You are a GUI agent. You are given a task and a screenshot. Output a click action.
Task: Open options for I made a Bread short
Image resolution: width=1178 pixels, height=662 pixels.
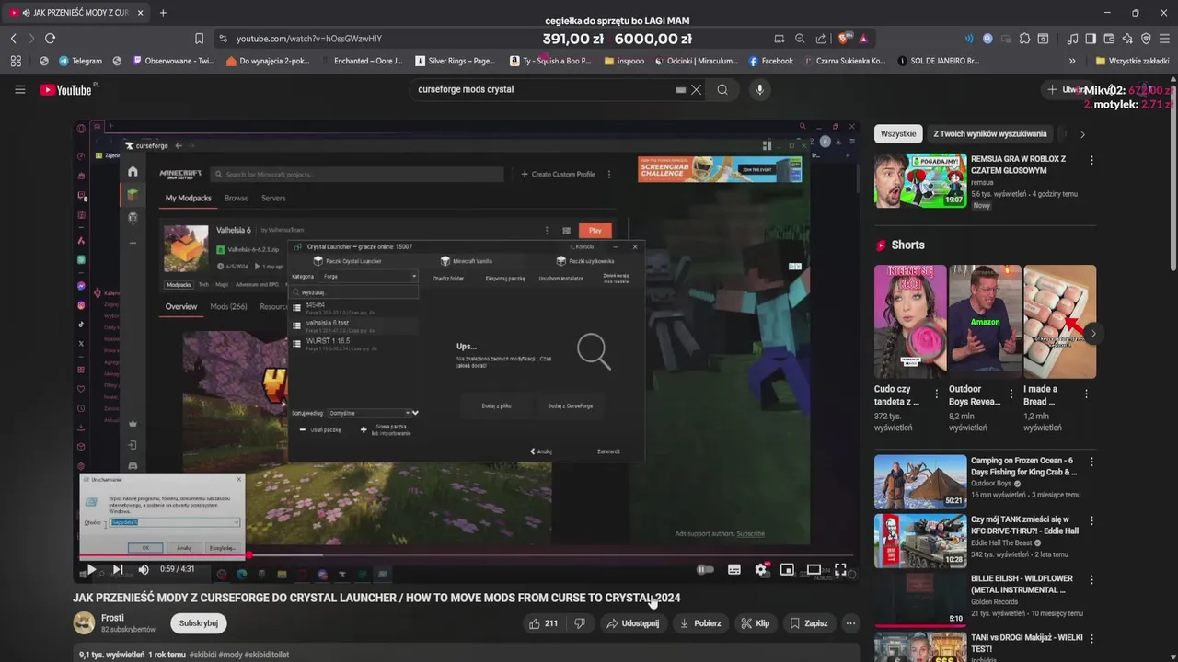[x=1086, y=394]
